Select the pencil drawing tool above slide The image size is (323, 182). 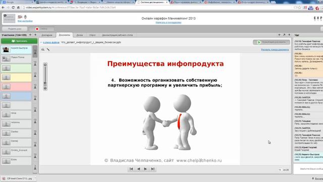click(48, 50)
